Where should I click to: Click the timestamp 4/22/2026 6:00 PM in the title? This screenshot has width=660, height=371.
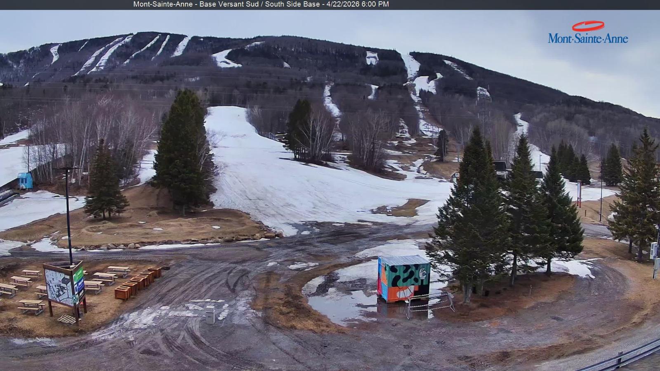357,5
